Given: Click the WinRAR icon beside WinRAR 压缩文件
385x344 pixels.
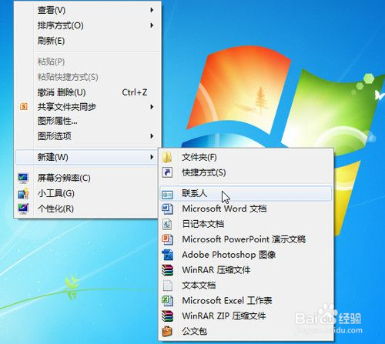Looking at the screenshot, I should 167,270.
